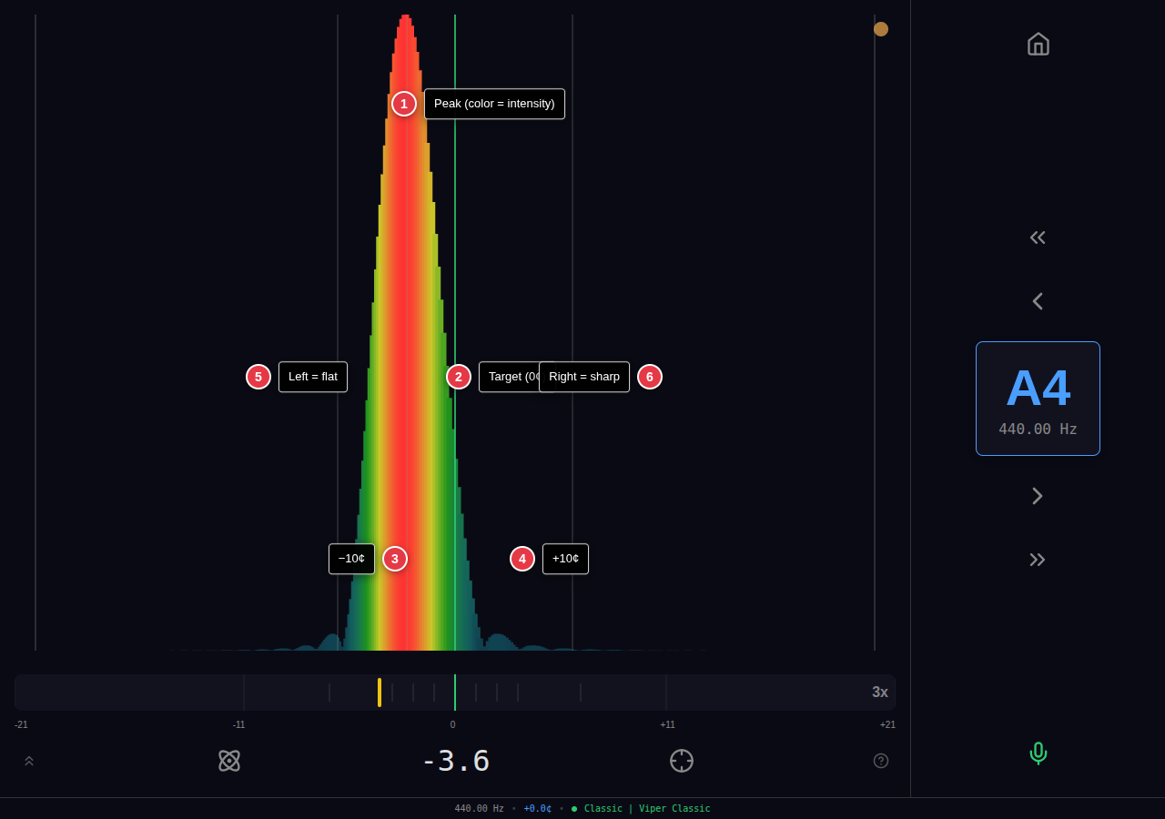Screen dimensions: 1165x819
Task: Select the A4 note card
Action: coord(1038,398)
